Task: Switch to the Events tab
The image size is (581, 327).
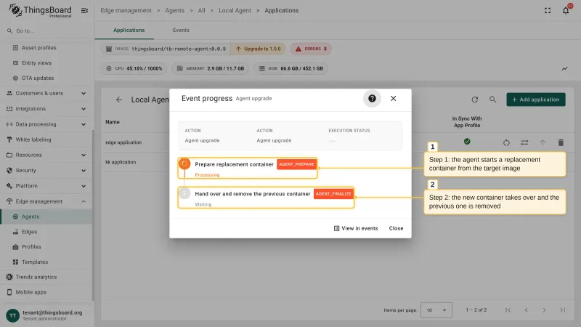Action: (181, 30)
